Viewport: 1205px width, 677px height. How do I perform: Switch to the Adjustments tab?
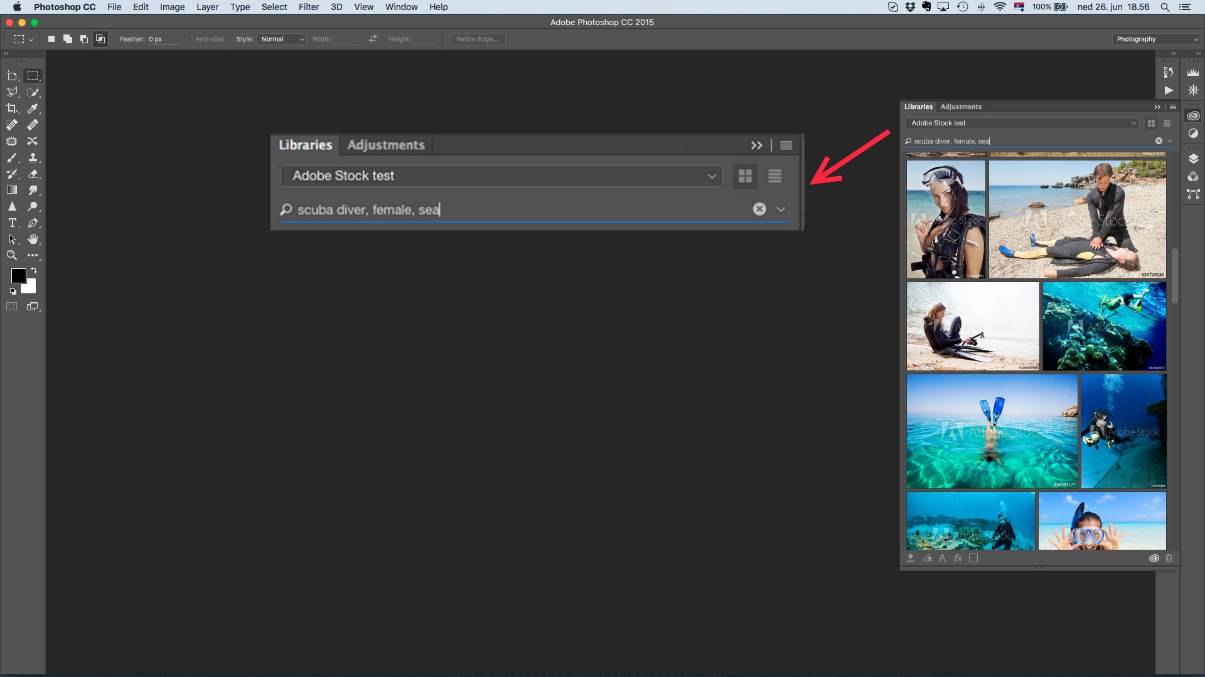tap(960, 107)
